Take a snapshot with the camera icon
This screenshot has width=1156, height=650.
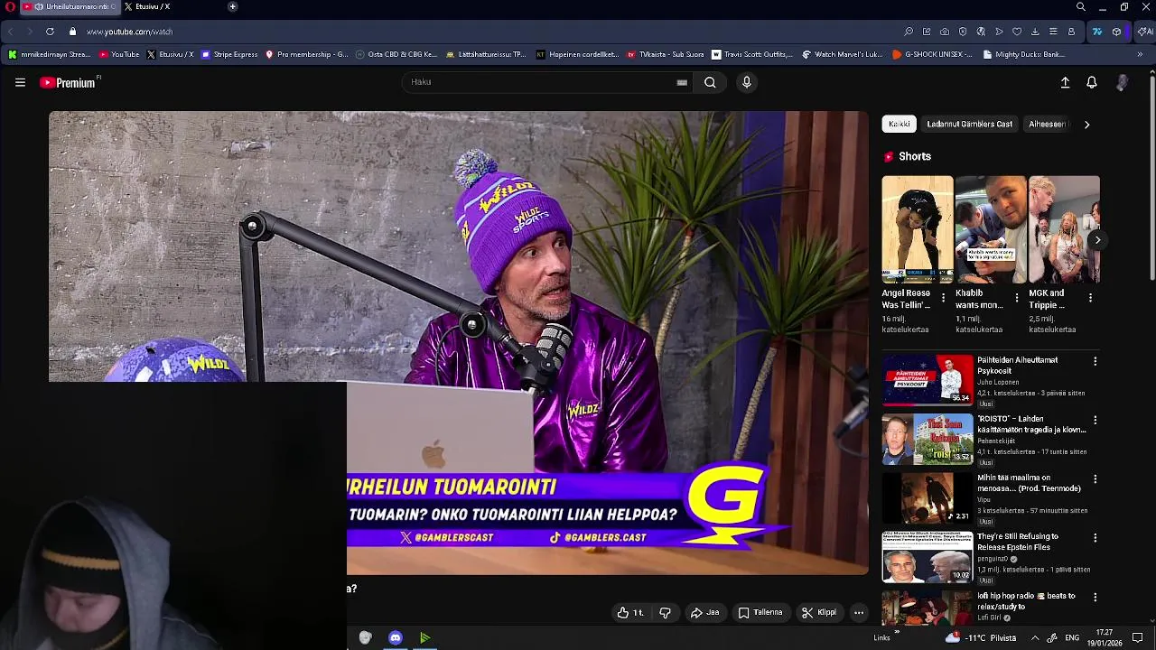(x=945, y=32)
